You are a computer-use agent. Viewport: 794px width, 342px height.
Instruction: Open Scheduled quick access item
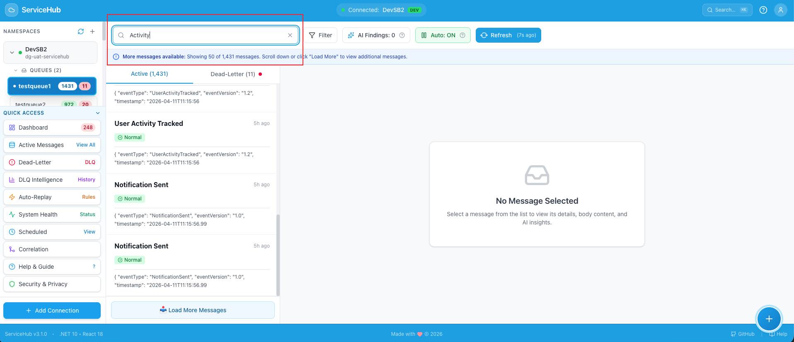52,232
